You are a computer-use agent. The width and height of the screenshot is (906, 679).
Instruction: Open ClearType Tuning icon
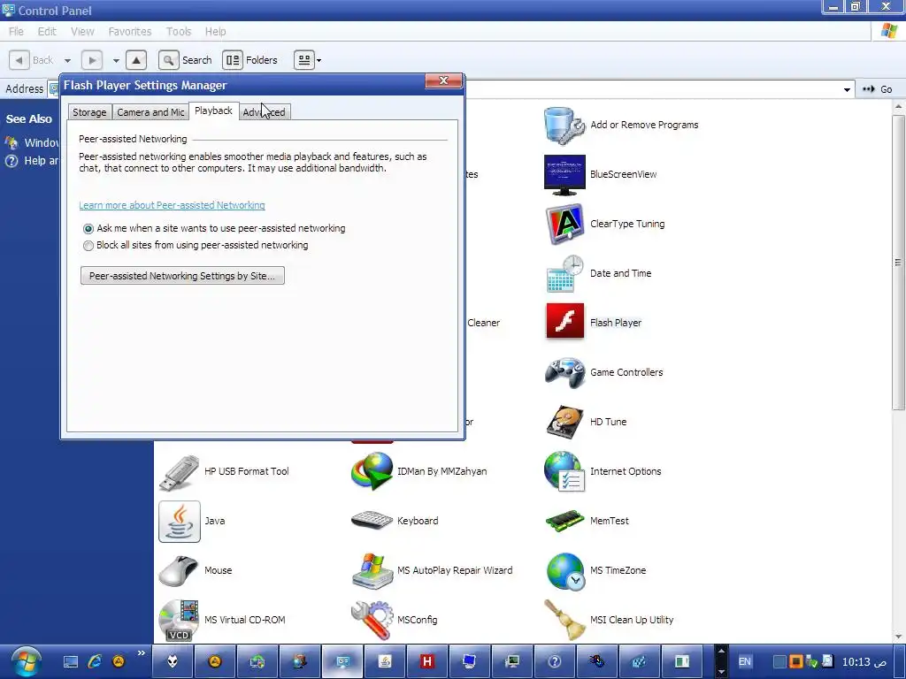604,224
